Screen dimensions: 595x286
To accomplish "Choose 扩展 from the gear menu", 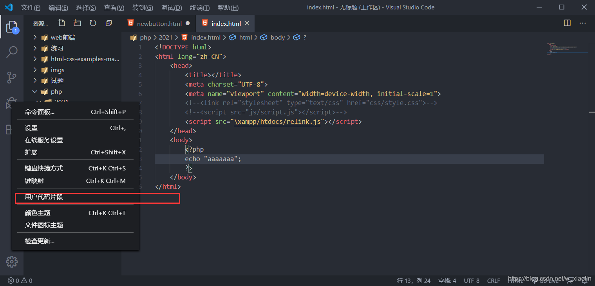I will (x=75, y=152).
